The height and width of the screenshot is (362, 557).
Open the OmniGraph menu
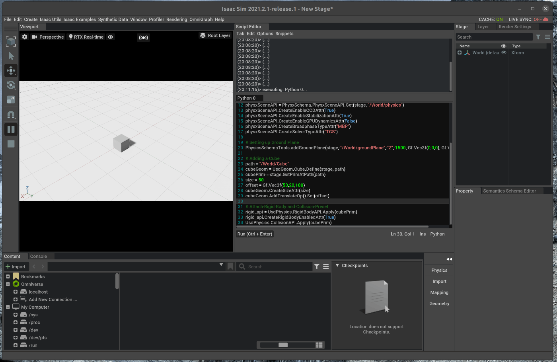point(201,19)
